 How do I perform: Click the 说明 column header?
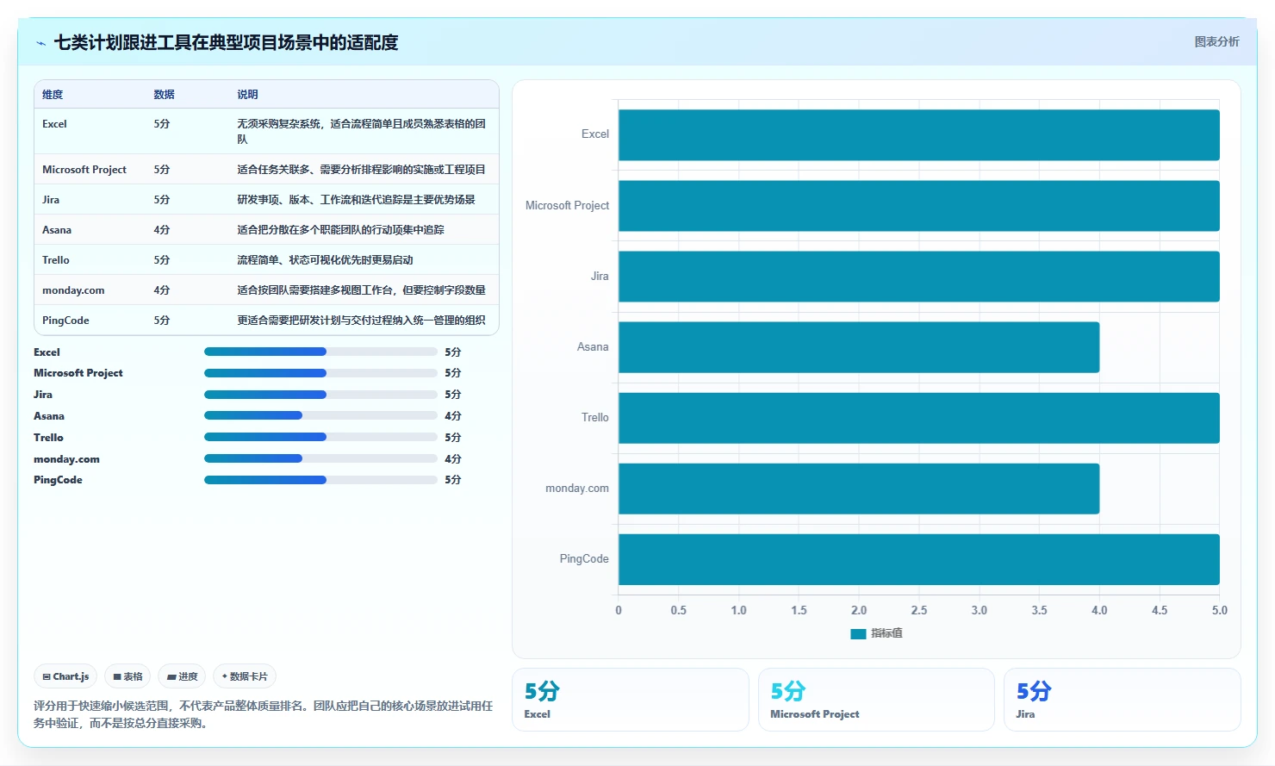coord(247,95)
